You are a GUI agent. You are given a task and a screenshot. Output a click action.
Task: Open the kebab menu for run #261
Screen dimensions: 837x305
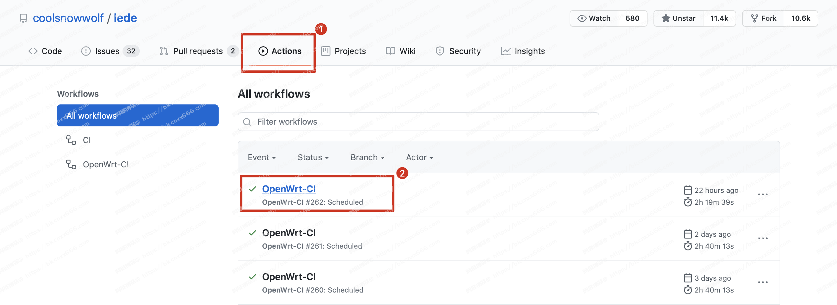click(x=763, y=238)
